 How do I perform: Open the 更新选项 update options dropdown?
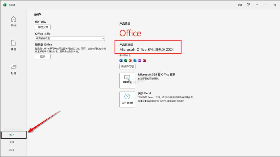pos(127,80)
